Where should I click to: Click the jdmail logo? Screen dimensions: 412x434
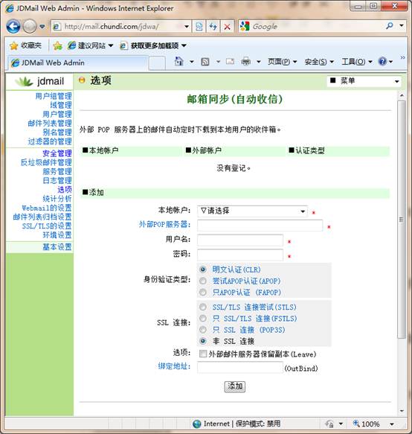(39, 81)
